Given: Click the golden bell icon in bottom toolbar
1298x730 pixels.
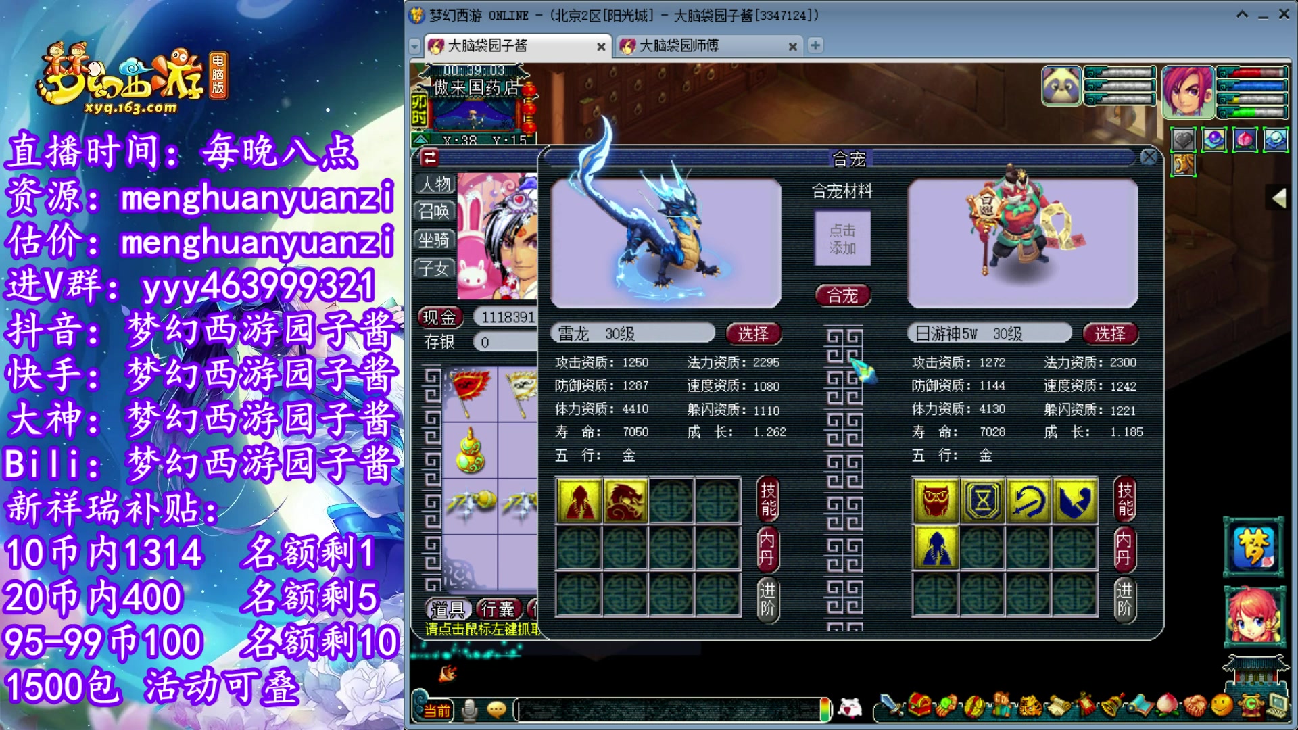Looking at the screenshot, I should coord(1113,705).
